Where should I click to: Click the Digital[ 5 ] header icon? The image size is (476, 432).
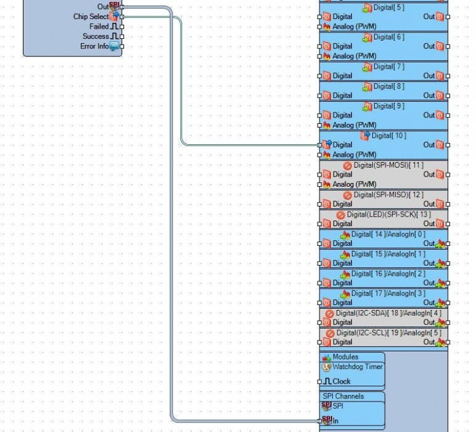point(367,8)
